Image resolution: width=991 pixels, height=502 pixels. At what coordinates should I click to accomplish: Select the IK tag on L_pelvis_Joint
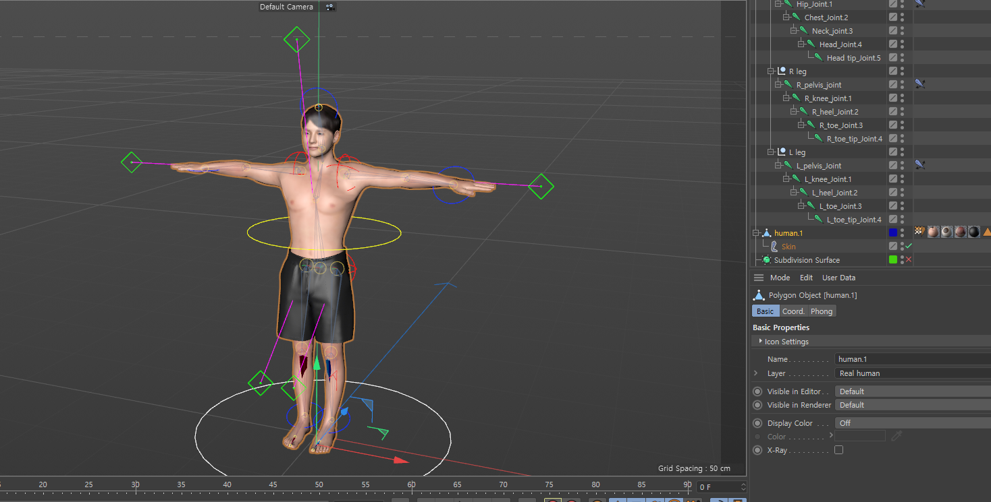tap(920, 164)
